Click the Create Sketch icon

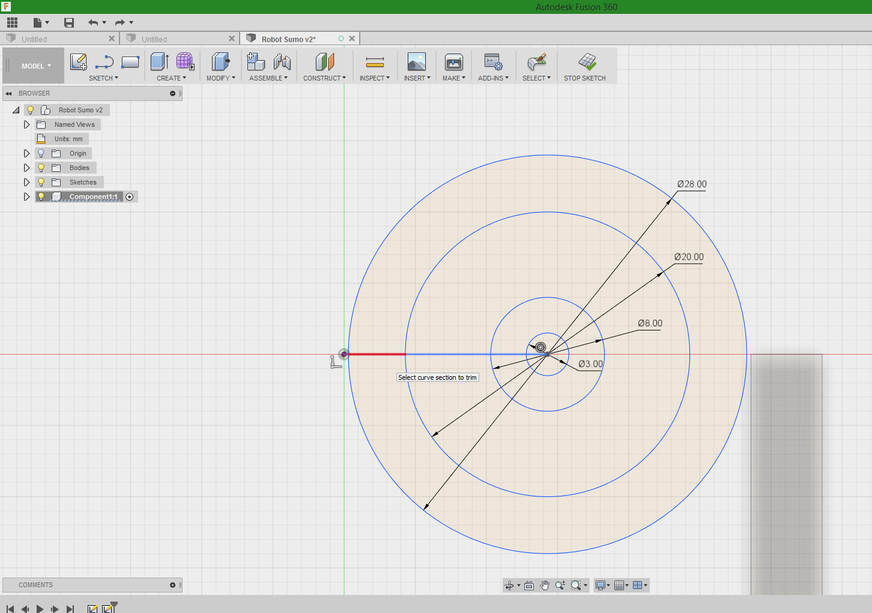point(79,62)
